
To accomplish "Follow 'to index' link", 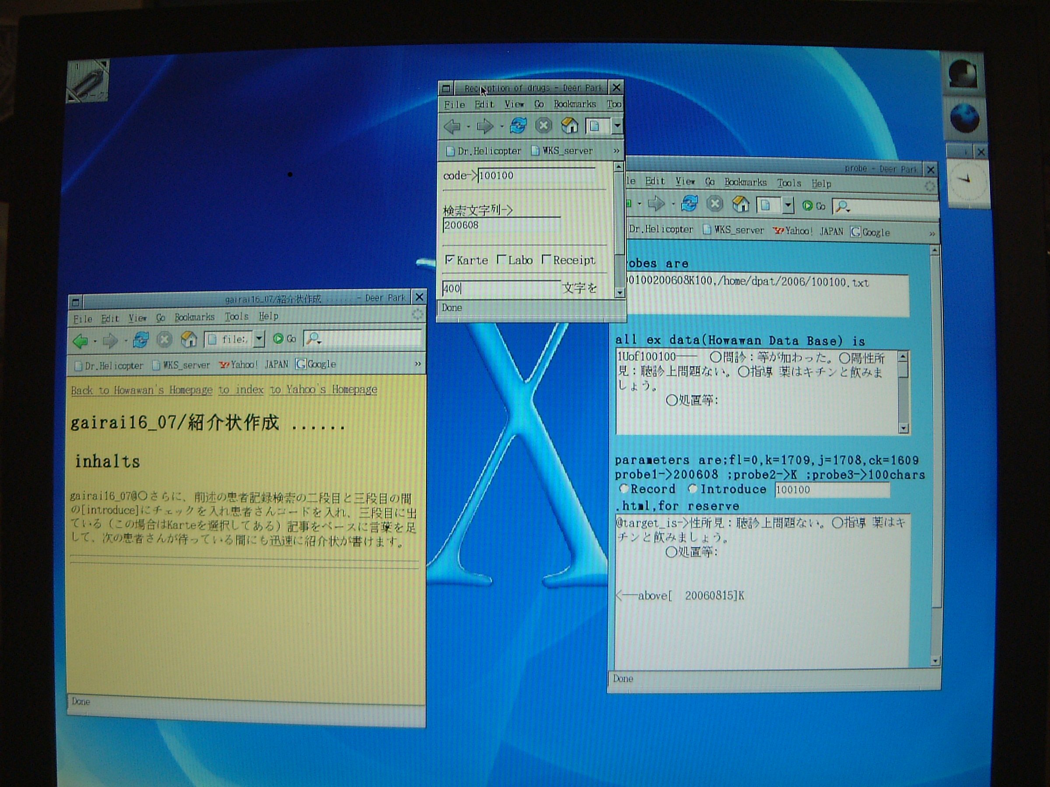I will point(241,390).
